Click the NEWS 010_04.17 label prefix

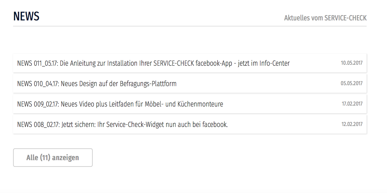pos(38,84)
